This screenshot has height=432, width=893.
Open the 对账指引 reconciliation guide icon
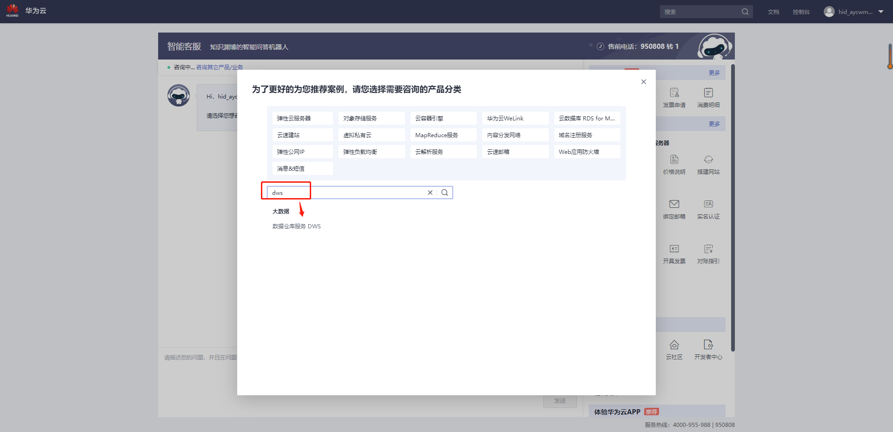click(708, 253)
